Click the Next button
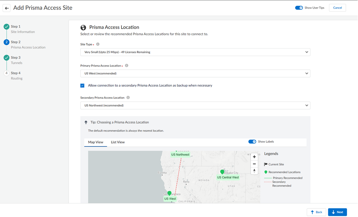358x217 pixels. point(337,212)
